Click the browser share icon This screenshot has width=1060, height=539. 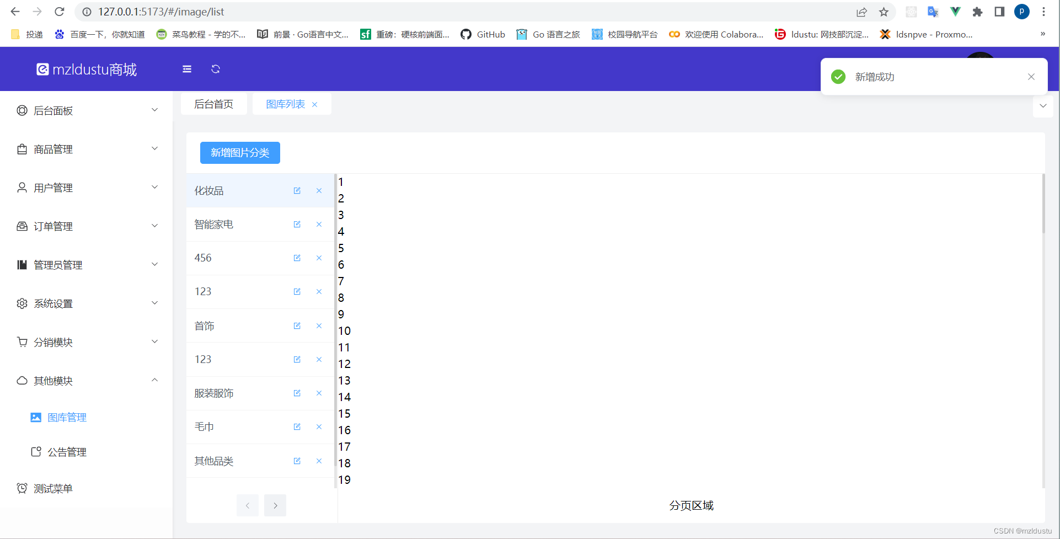861,12
